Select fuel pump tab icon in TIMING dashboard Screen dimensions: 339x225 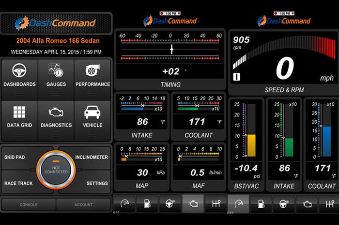pos(147,203)
